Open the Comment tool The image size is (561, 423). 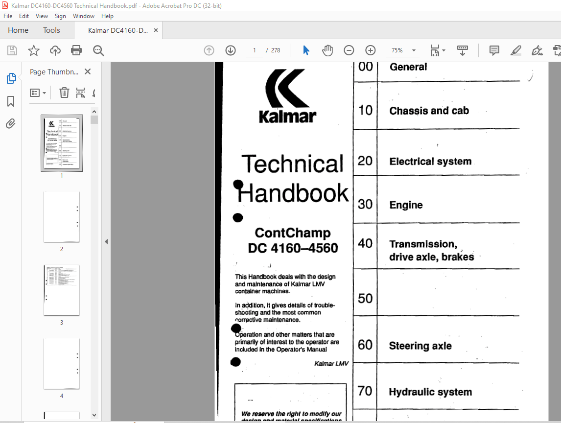494,50
